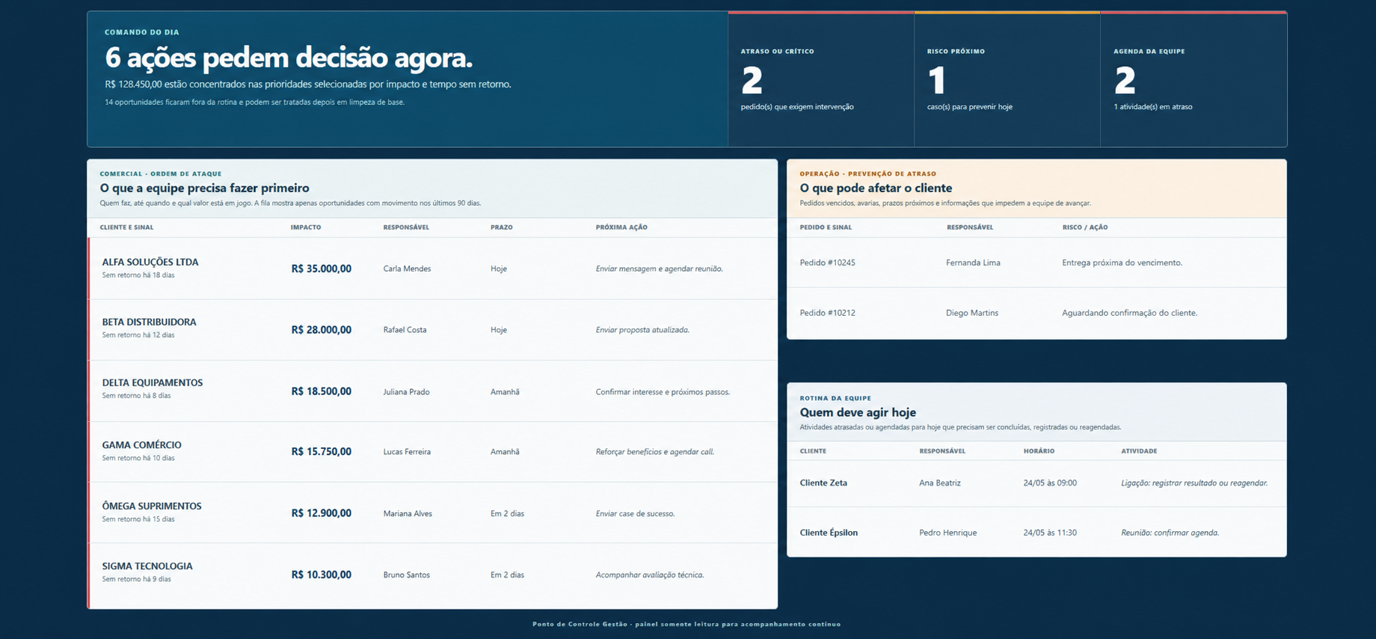Select responsible Rafael Costa
This screenshot has height=639, width=1376.
[x=405, y=330]
